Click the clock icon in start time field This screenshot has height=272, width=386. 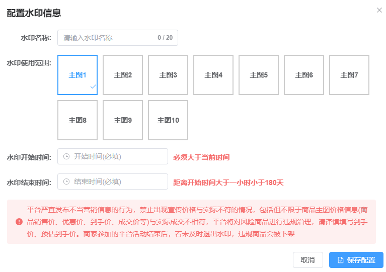coord(66,157)
